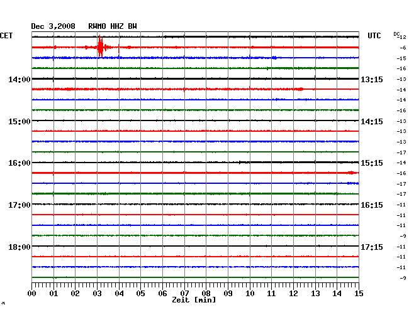Click the "UTC" timezone label
Screen dimensions: 409x310
(374, 36)
